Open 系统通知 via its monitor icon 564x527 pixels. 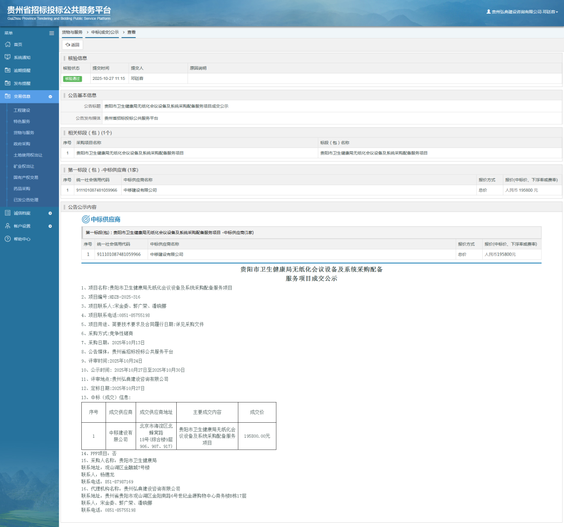coord(8,57)
